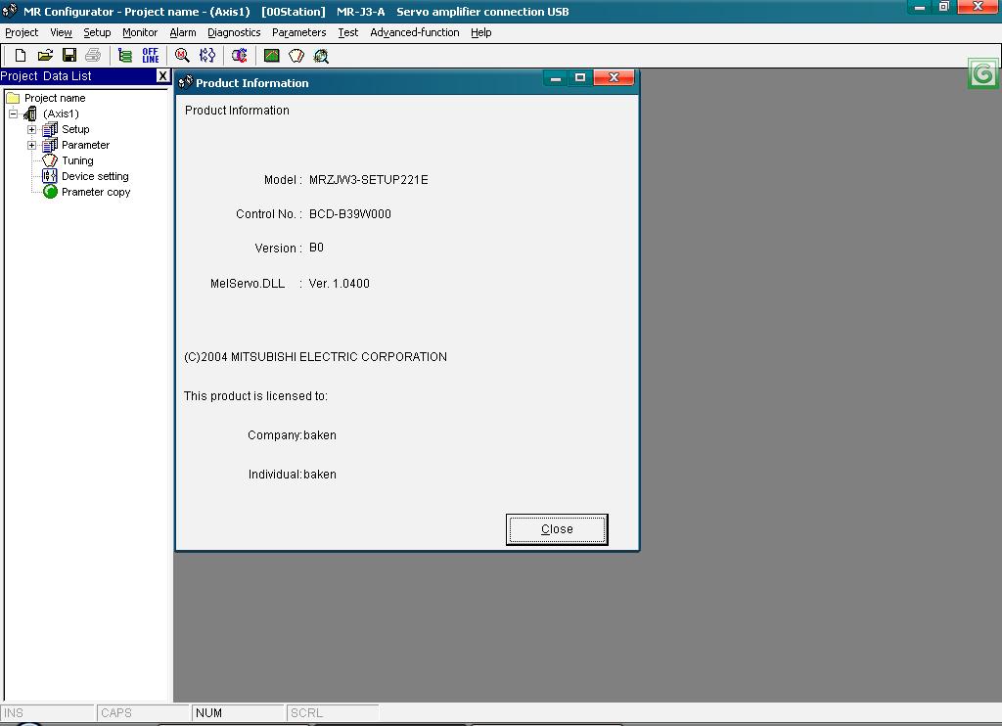Image resolution: width=1002 pixels, height=726 pixels.
Task: Click the device setting toolbar icon
Action: coord(207,56)
